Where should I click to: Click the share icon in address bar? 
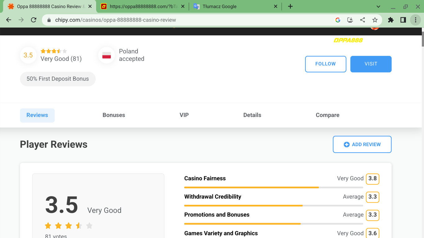coord(363,20)
